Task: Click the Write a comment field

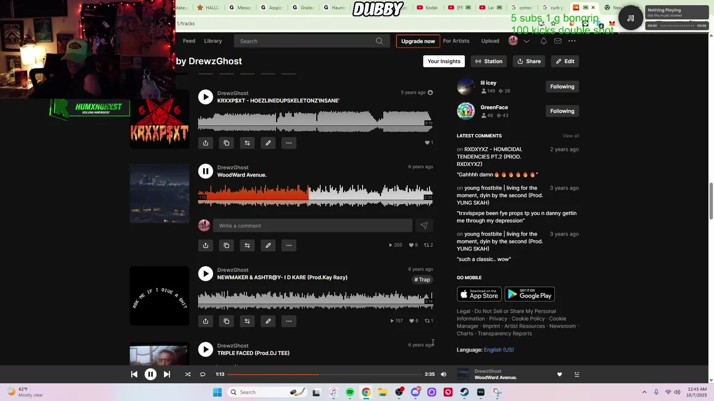Action: click(x=312, y=226)
